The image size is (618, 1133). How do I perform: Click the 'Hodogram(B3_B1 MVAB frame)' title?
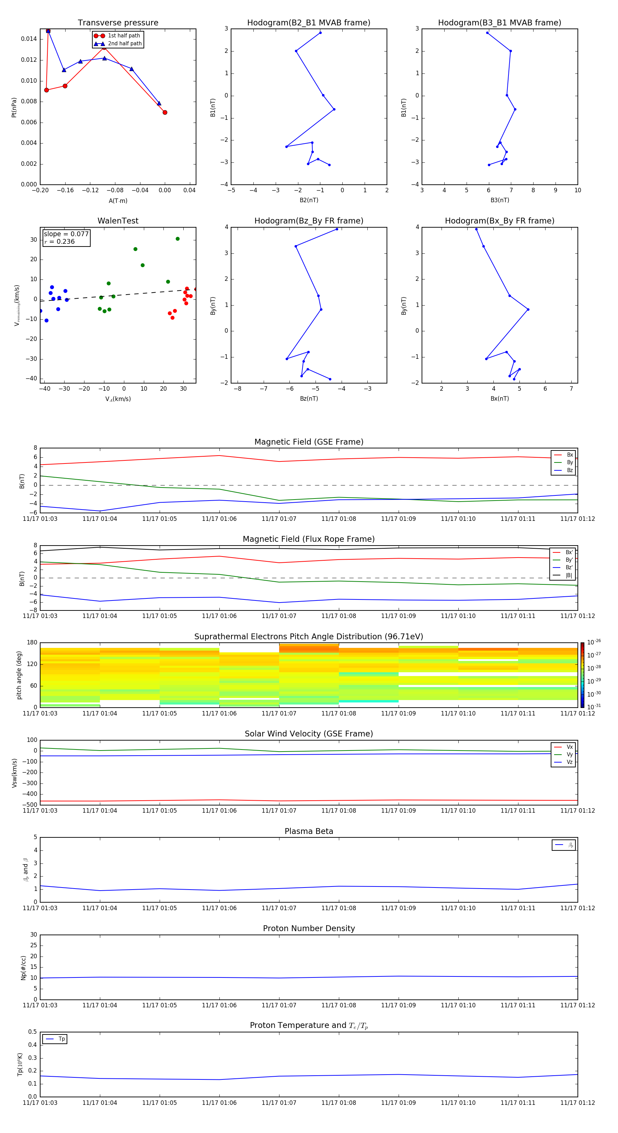500,23
